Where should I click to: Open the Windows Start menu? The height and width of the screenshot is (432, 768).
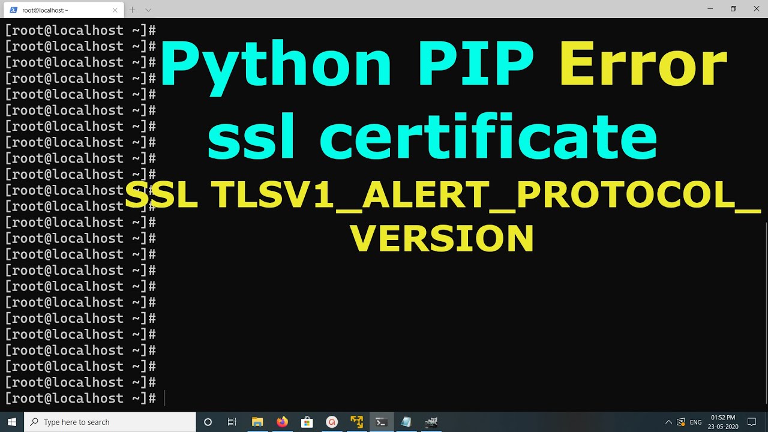pos(12,422)
